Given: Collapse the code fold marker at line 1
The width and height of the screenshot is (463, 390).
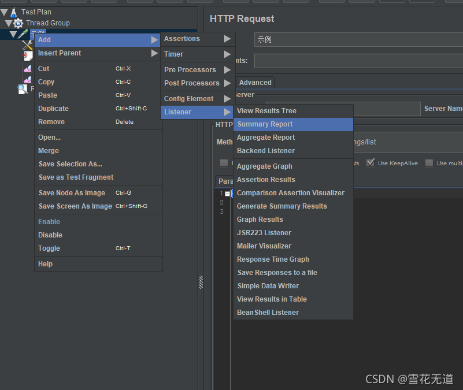Looking at the screenshot, I should pos(227,194).
